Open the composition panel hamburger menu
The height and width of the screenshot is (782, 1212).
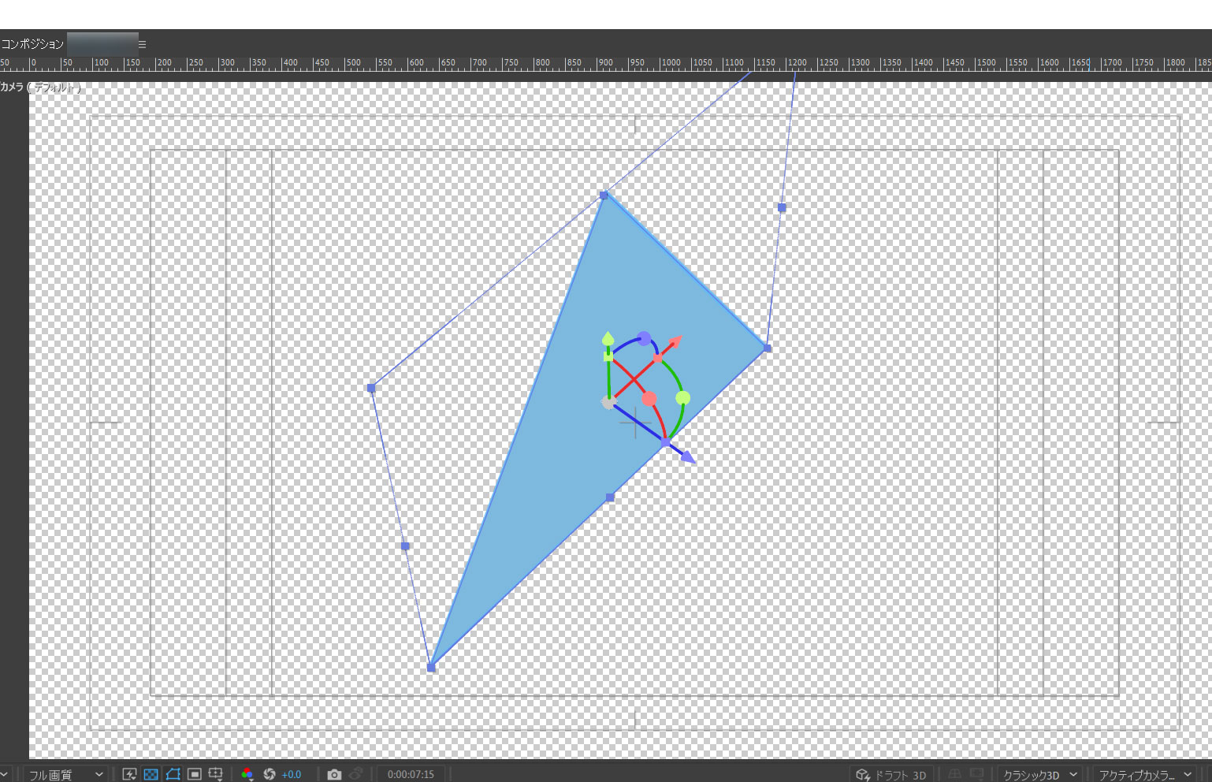click(x=142, y=44)
